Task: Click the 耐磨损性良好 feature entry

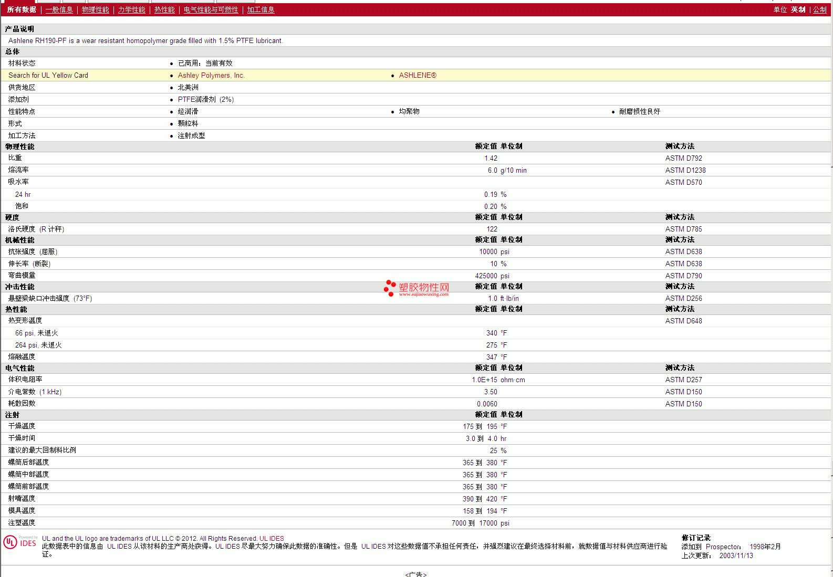Action: (x=640, y=111)
